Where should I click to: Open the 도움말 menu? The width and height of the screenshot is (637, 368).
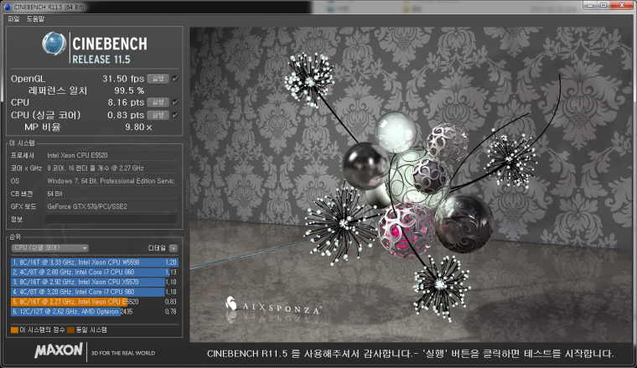(35, 18)
